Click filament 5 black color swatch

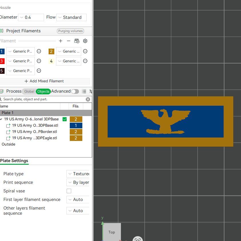2,71
